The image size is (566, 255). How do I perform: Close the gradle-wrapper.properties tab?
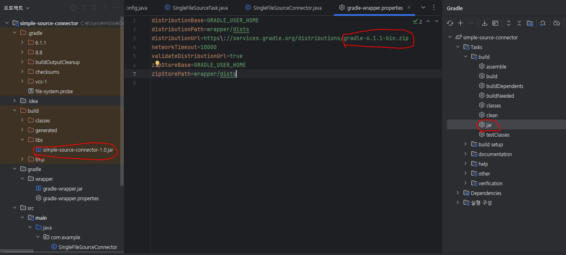(x=409, y=8)
